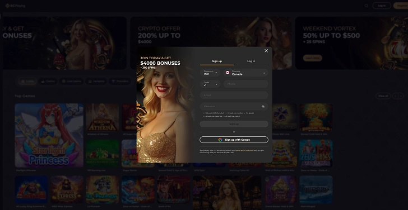
Task: Choose Sign up with Google
Action: pyautogui.click(x=234, y=140)
